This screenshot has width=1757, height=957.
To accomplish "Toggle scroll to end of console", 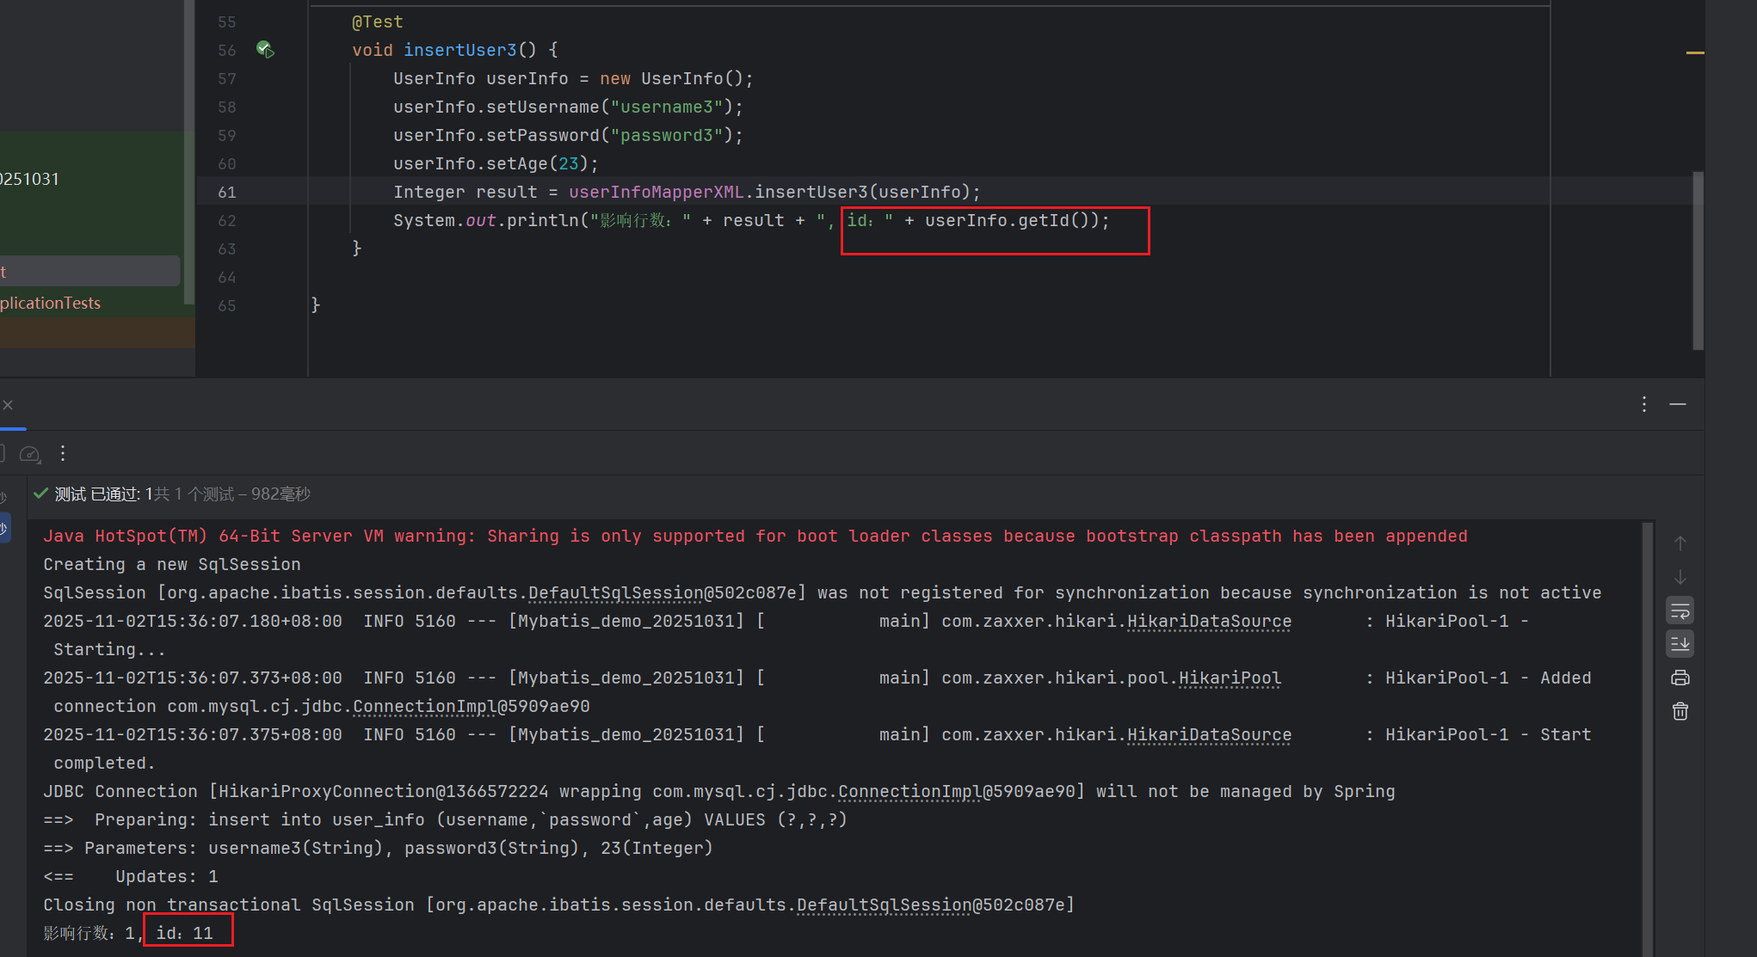I will [x=1680, y=644].
